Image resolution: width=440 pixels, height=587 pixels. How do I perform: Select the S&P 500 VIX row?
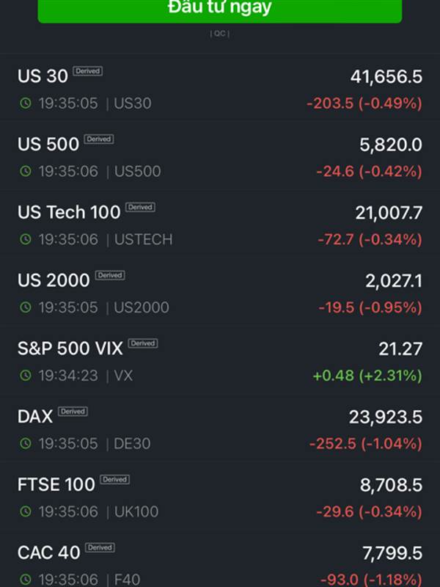(x=220, y=361)
